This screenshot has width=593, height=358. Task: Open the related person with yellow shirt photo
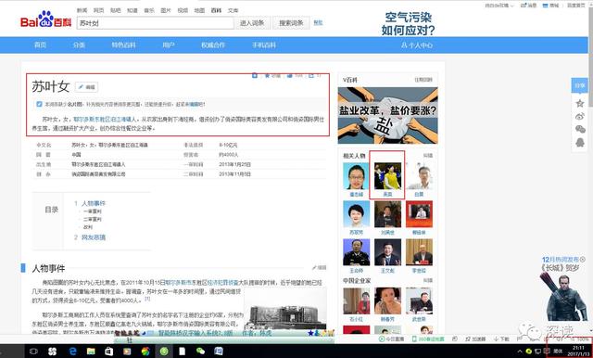[x=387, y=176]
